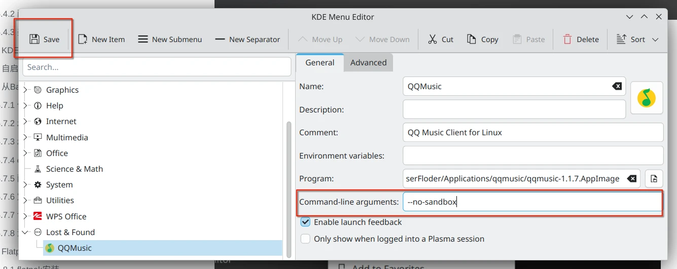The width and height of the screenshot is (677, 269).
Task: Select the General tab
Action: pos(319,62)
